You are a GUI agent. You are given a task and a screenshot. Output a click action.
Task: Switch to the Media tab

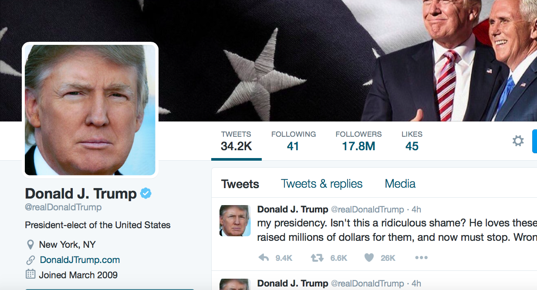pos(400,184)
